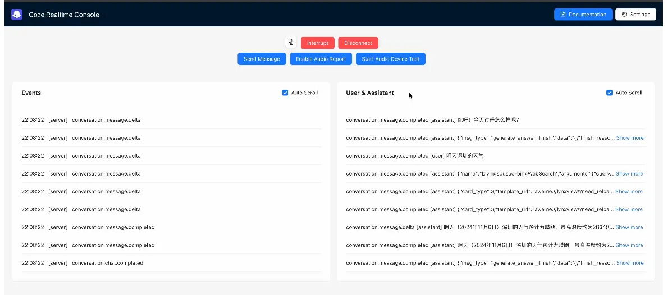Click the Coze Realtime Console title
Viewport: 667px width, 295px height.
(x=64, y=15)
